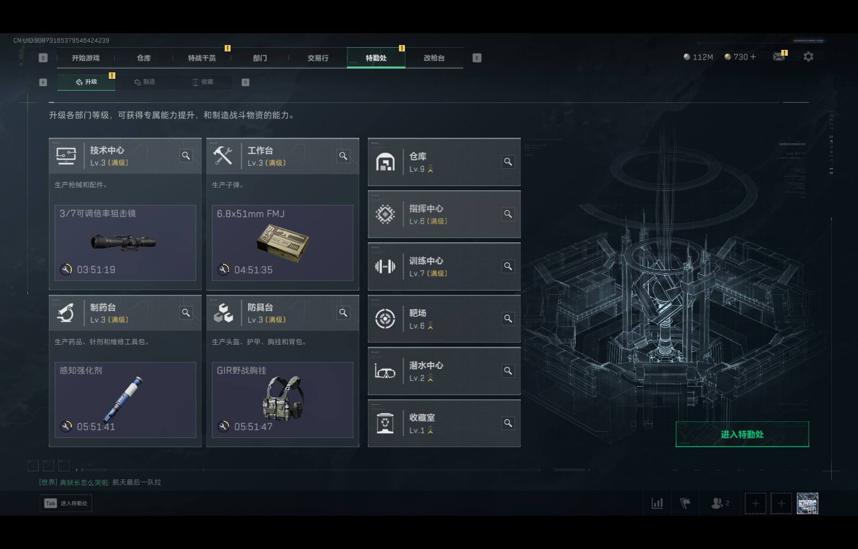
Task: Open the statistics bar chart icon
Action: coord(657,503)
